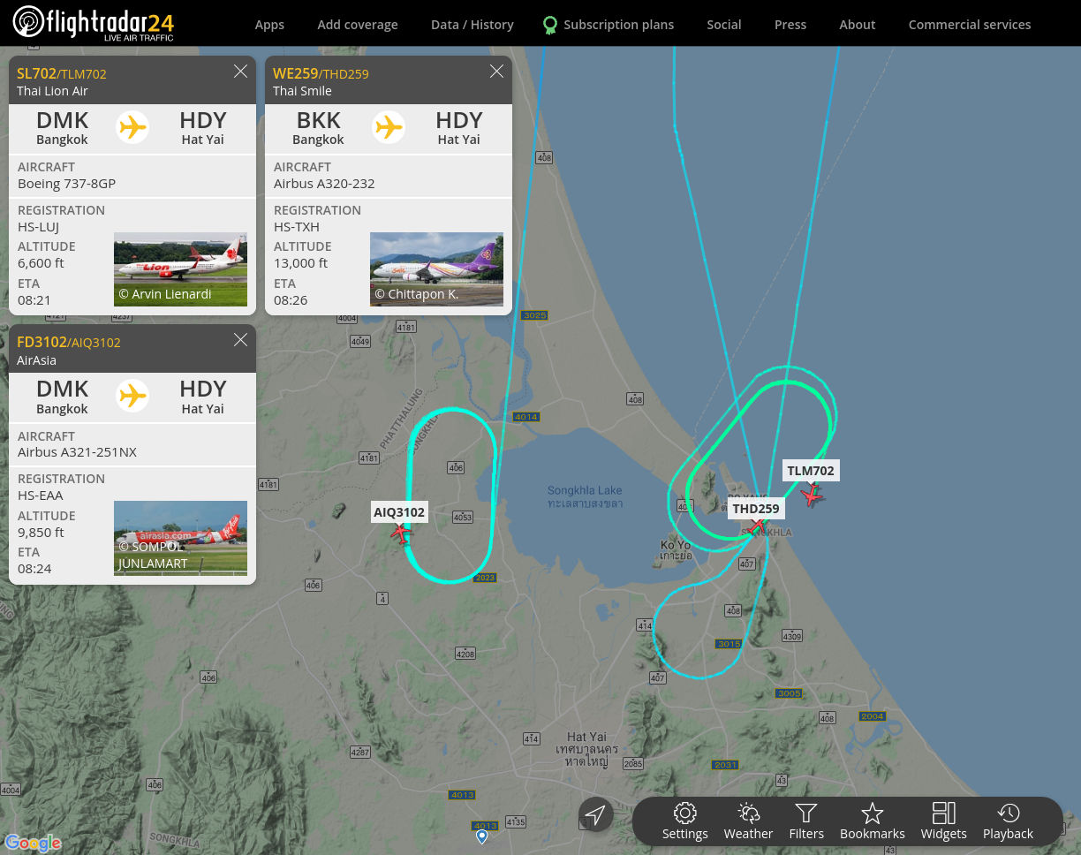The width and height of the screenshot is (1081, 855).
Task: Open Weather layers
Action: (x=748, y=821)
